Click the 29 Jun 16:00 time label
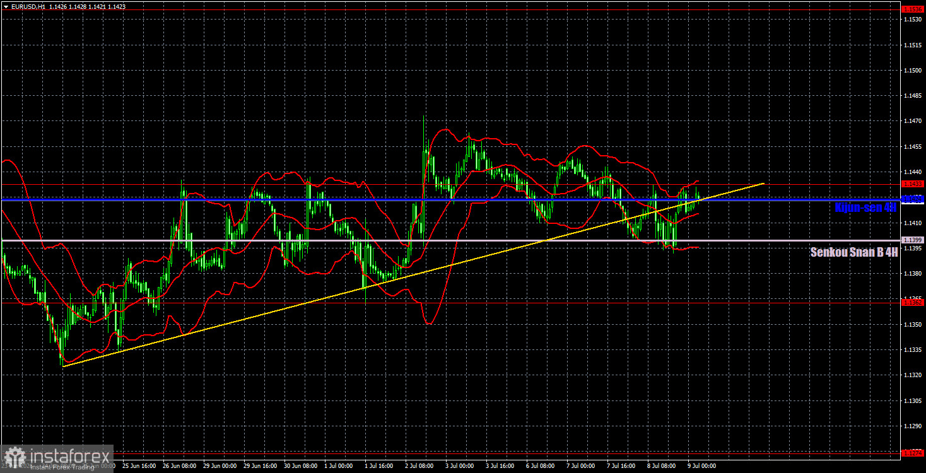 point(261,466)
